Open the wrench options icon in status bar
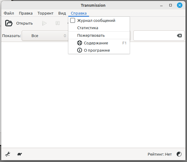This screenshot has height=162, width=187. point(8,154)
